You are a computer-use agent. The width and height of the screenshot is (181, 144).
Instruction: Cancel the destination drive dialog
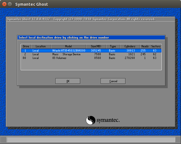pos(113,81)
